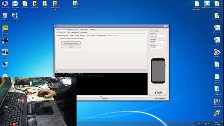Screen dimensions: 224x126
Task: Open the TeamViewer 12 desktop shortcut
Action: tap(15, 5)
